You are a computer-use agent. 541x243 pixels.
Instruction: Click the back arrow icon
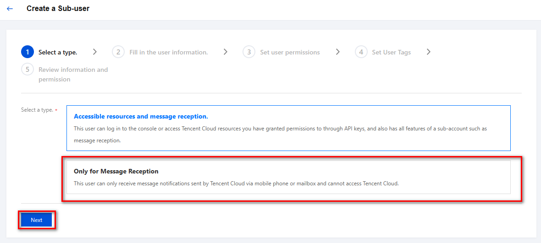tap(10, 9)
